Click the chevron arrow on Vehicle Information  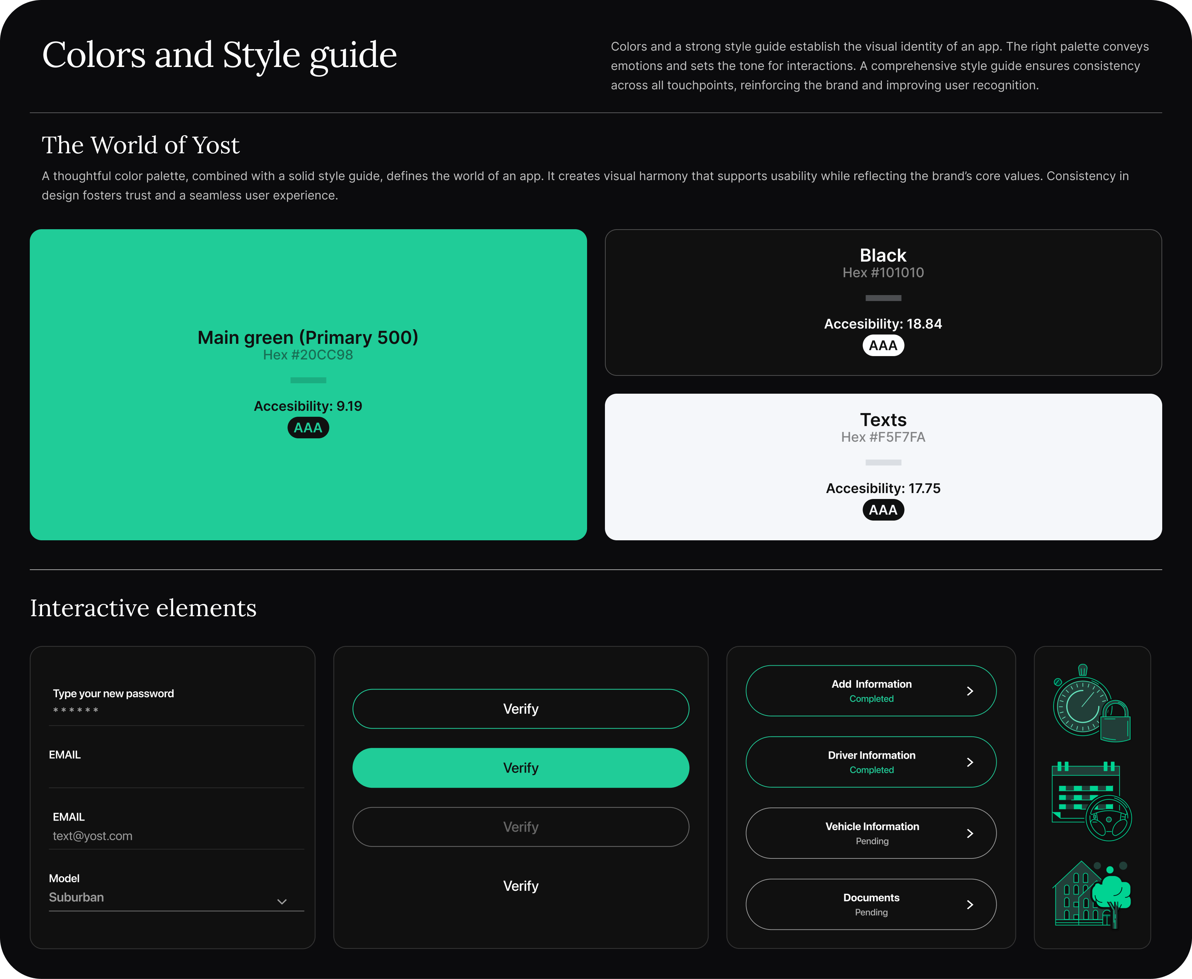tap(970, 833)
